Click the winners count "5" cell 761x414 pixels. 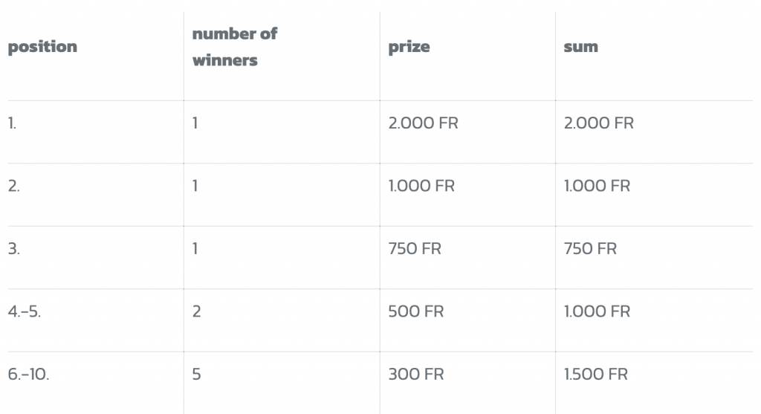tap(196, 374)
